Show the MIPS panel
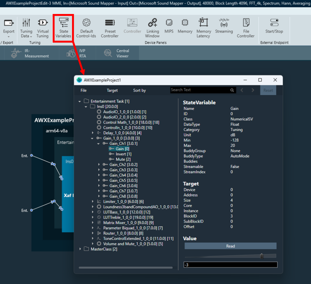This screenshot has width=311, height=284. click(169, 26)
